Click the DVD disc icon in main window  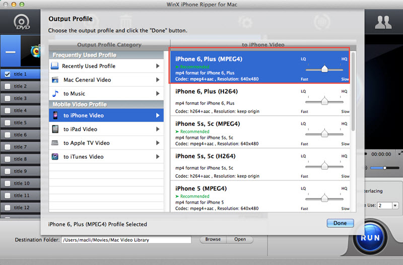point(22,22)
